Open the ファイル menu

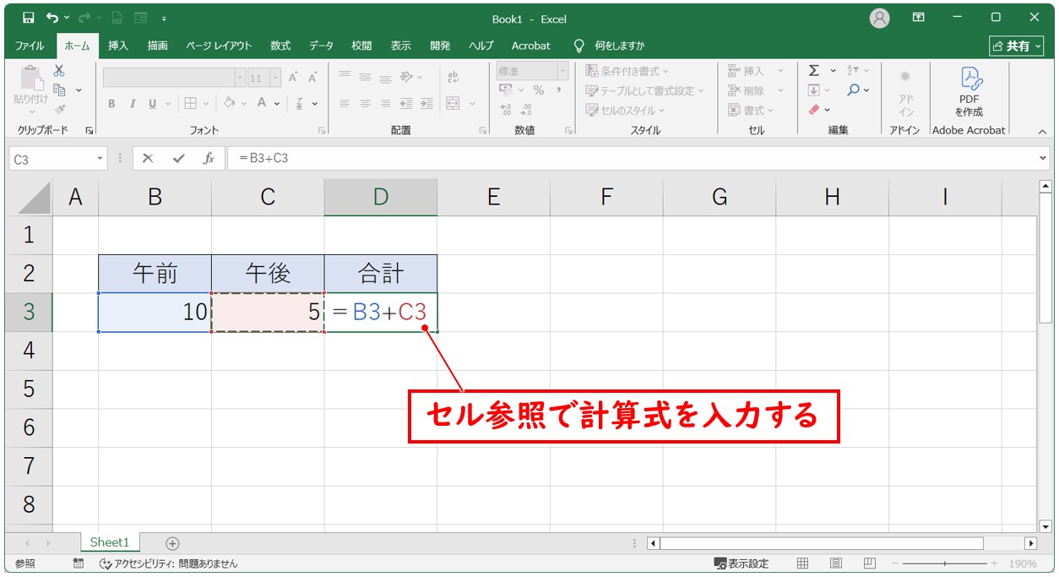point(30,46)
